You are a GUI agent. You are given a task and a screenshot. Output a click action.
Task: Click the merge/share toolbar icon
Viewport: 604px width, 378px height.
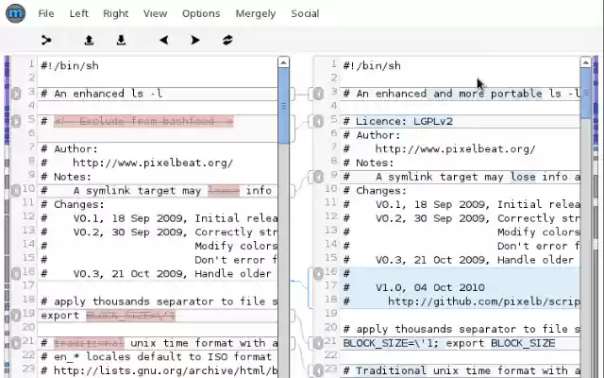pos(46,40)
